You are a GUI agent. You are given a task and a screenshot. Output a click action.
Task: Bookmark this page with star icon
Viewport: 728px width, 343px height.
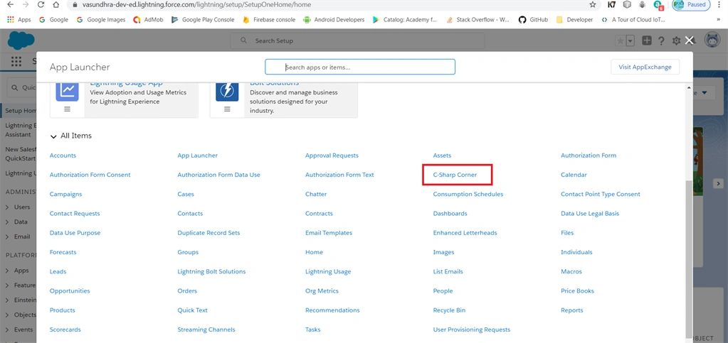pos(592,5)
